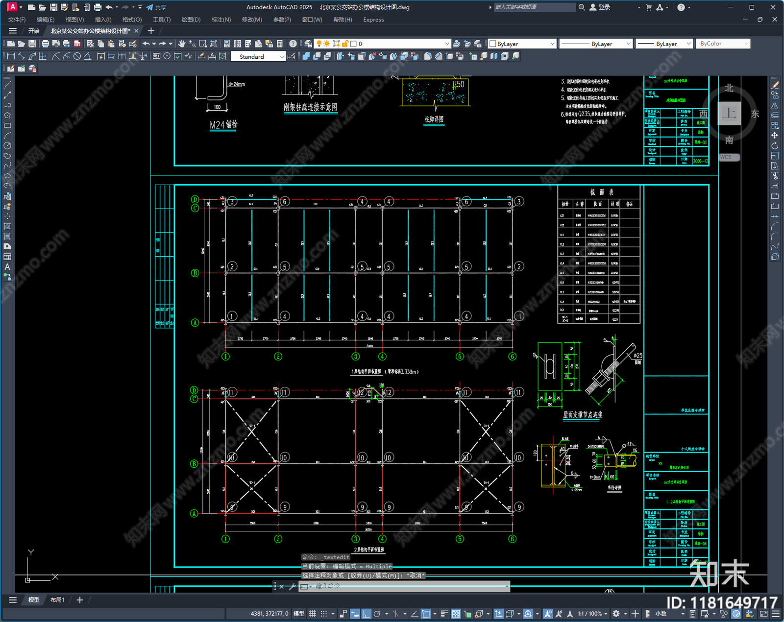The image size is (784, 622).
Task: Click the Save icon in standard toolbar
Action: [x=32, y=44]
